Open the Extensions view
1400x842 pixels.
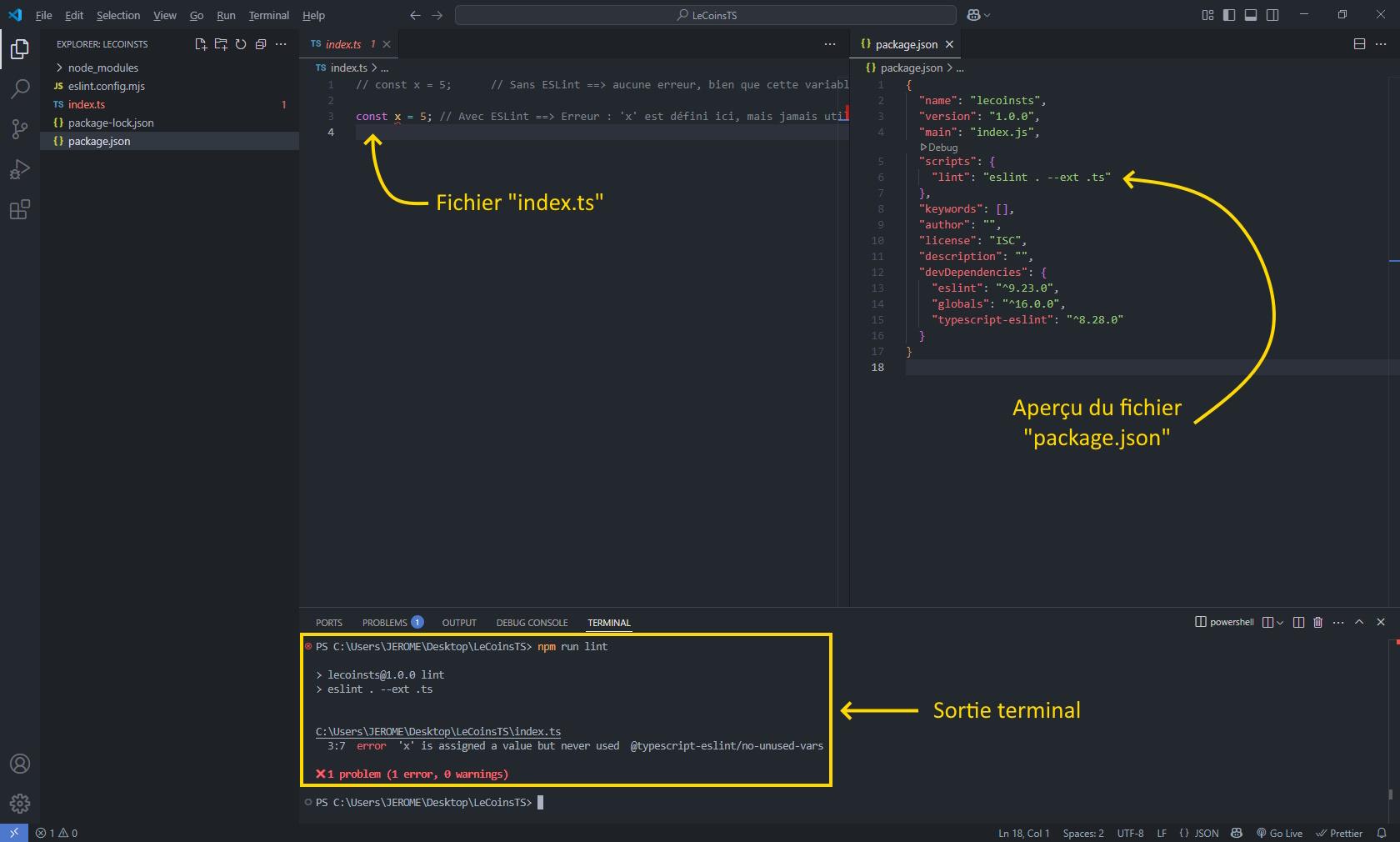pyautogui.click(x=20, y=209)
